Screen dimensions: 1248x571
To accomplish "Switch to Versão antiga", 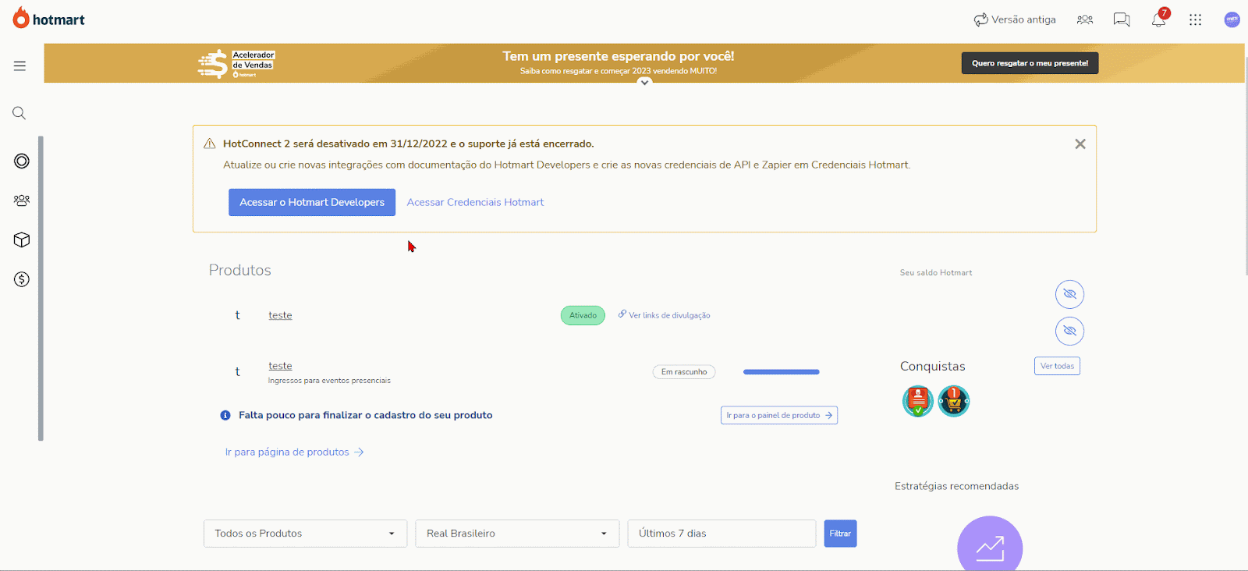I will coord(1015,20).
